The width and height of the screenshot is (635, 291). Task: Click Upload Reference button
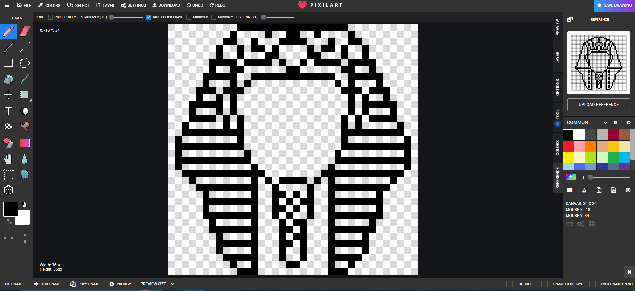(x=599, y=105)
